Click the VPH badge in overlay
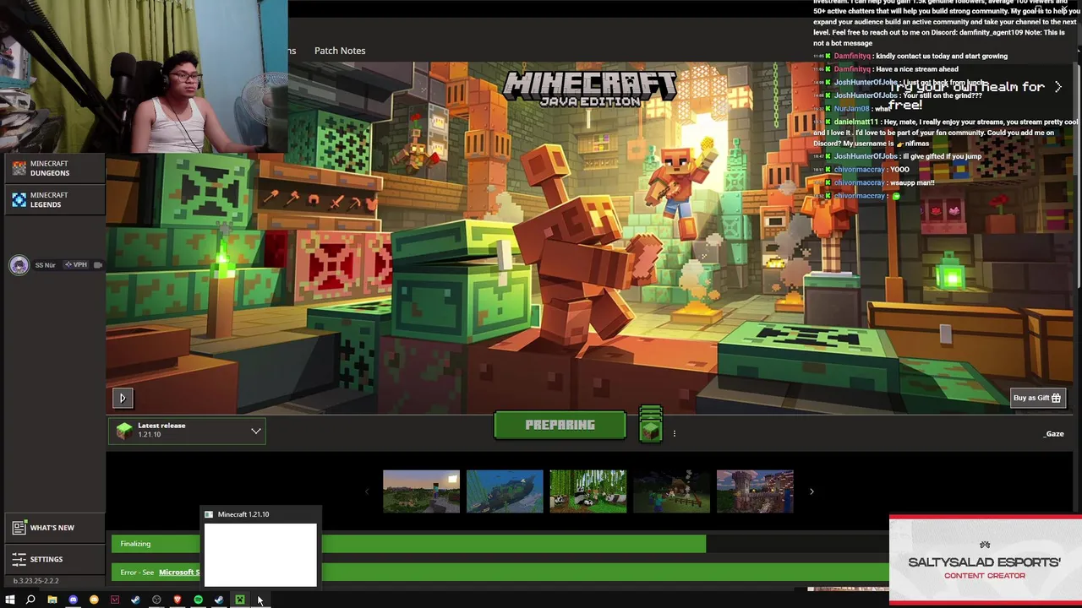 [77, 265]
